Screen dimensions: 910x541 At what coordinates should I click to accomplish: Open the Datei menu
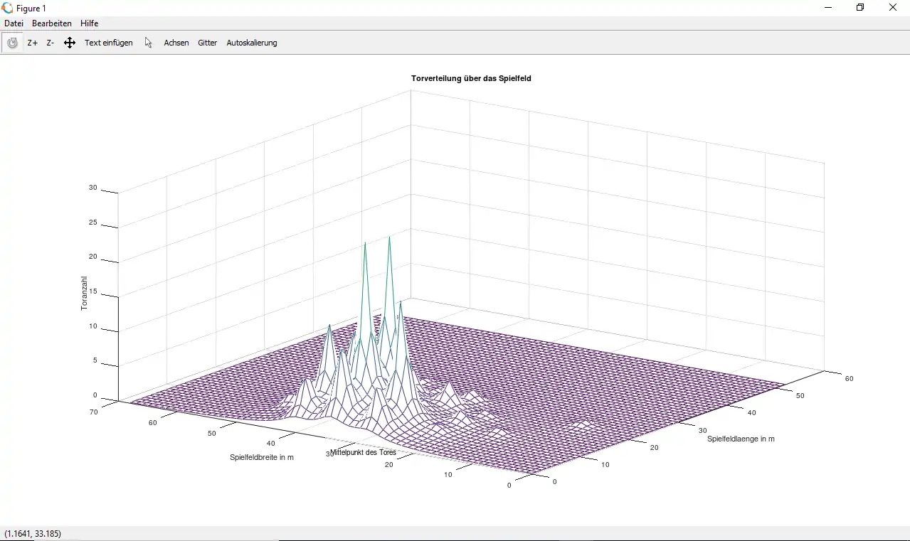click(x=14, y=23)
